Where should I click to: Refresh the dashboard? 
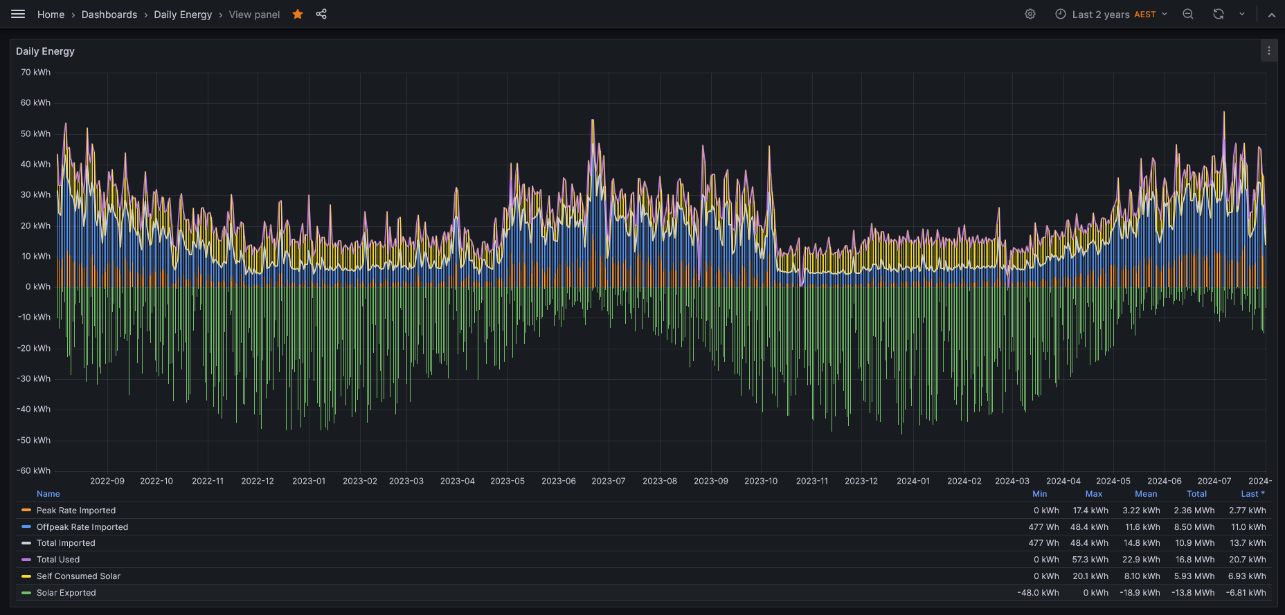pos(1219,14)
